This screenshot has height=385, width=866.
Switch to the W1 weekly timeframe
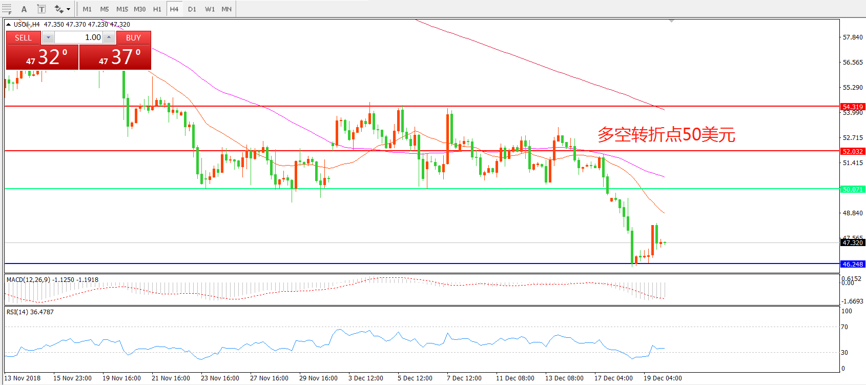pyautogui.click(x=210, y=9)
